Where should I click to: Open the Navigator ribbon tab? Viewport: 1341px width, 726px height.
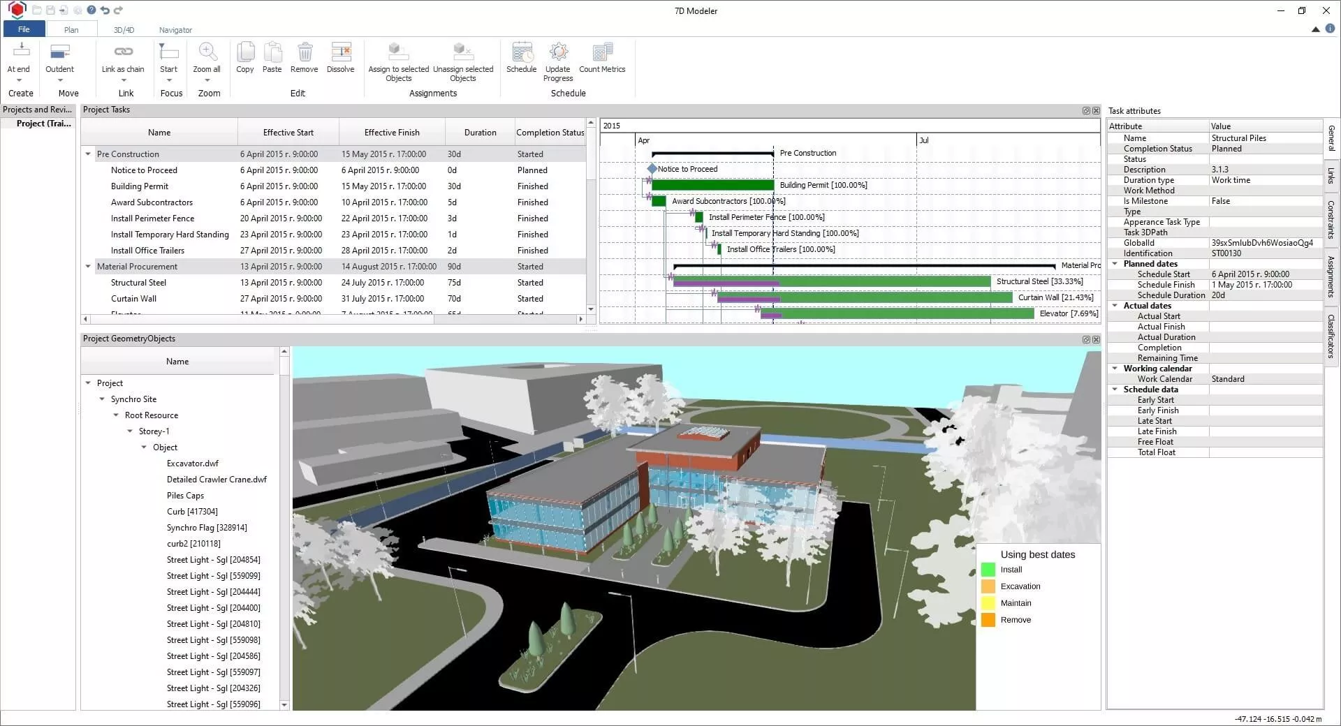pyautogui.click(x=175, y=30)
